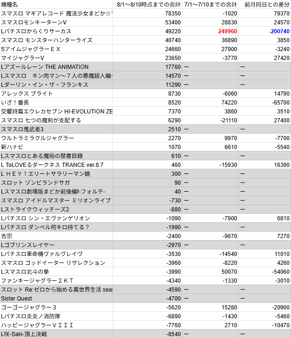Click the Lパチスロ シン・エヴァンゲリオン cell
This screenshot has height=338, width=291.
pos(56,218)
